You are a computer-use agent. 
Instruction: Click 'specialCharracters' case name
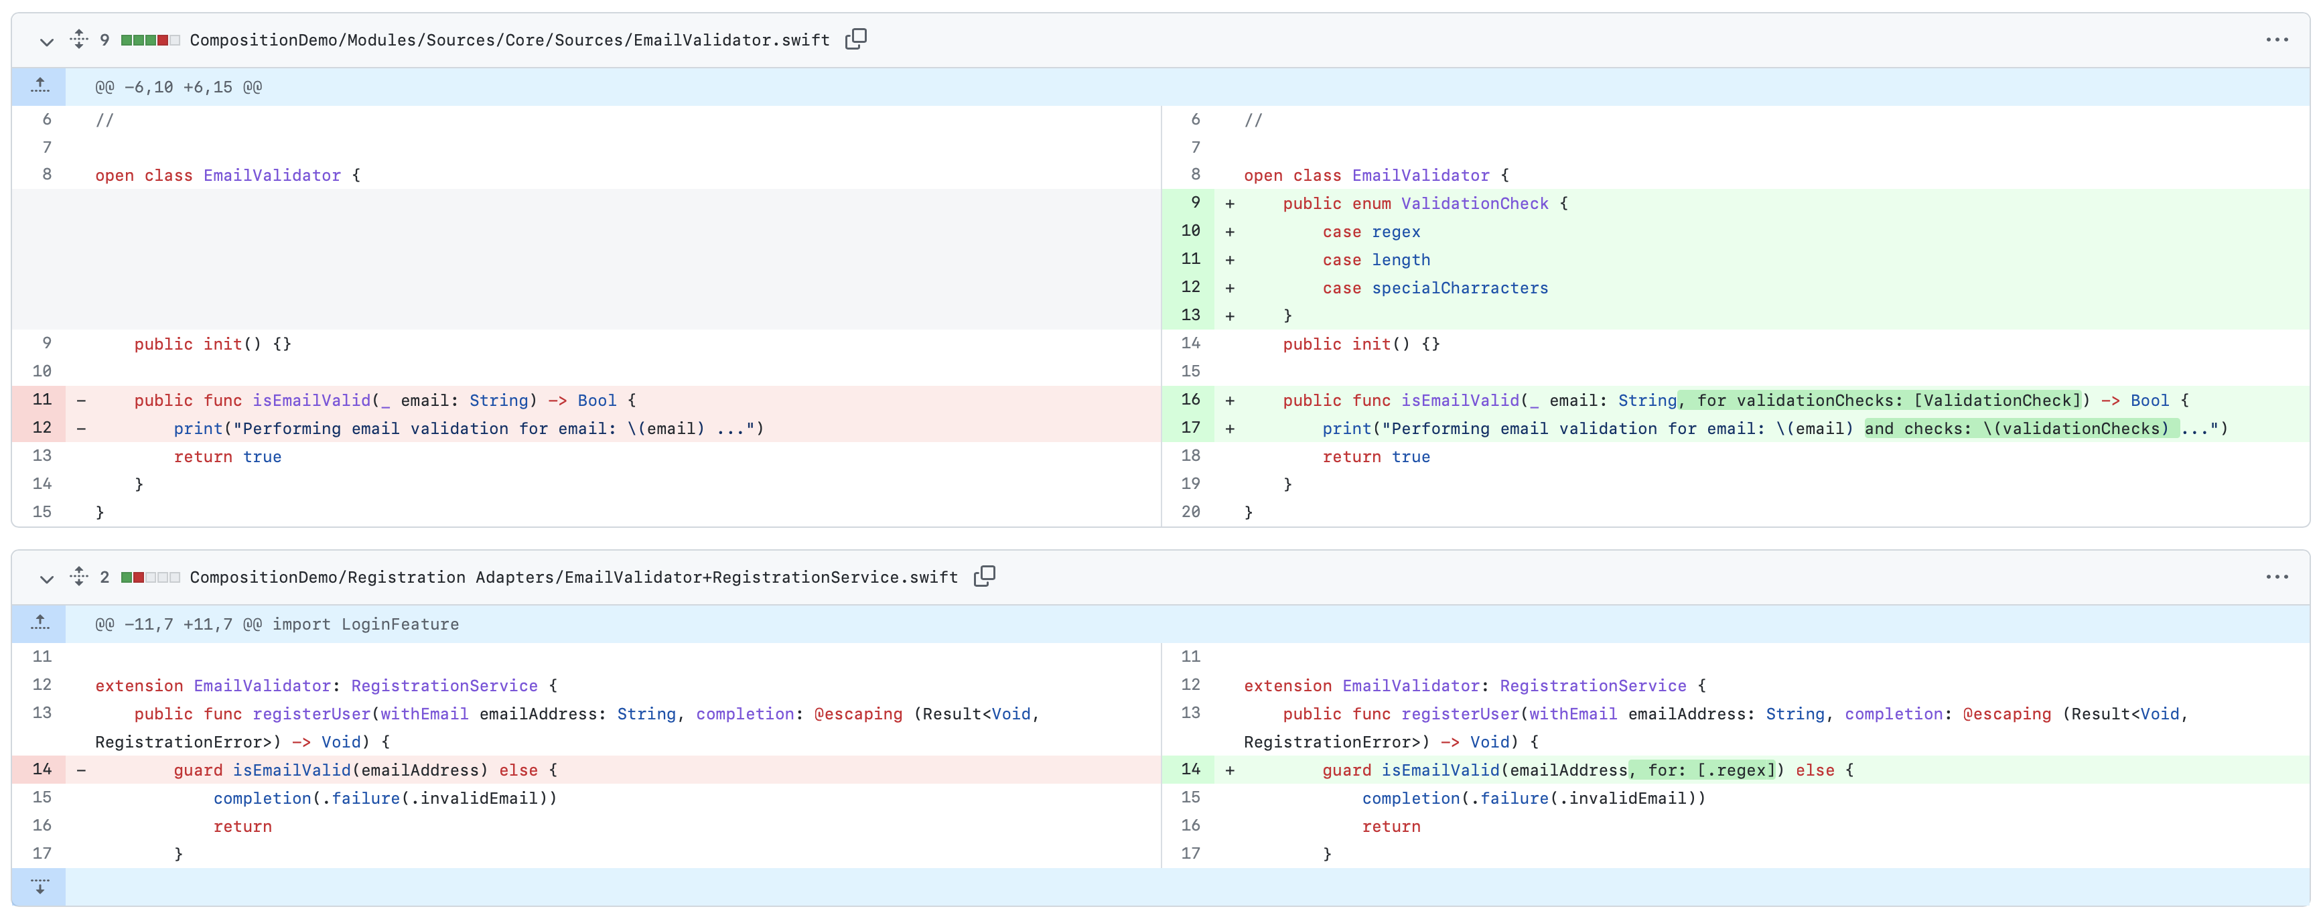(x=1459, y=289)
